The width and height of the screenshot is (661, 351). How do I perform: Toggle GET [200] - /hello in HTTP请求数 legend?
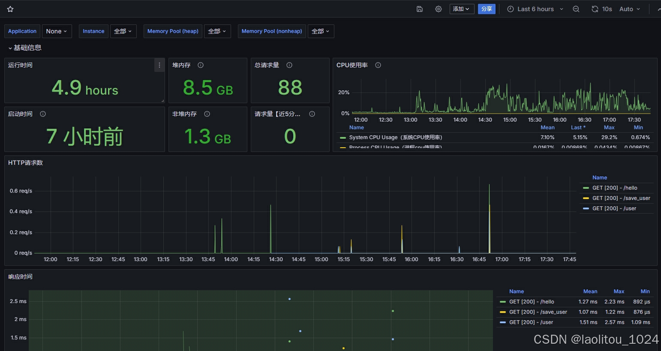pyautogui.click(x=615, y=188)
